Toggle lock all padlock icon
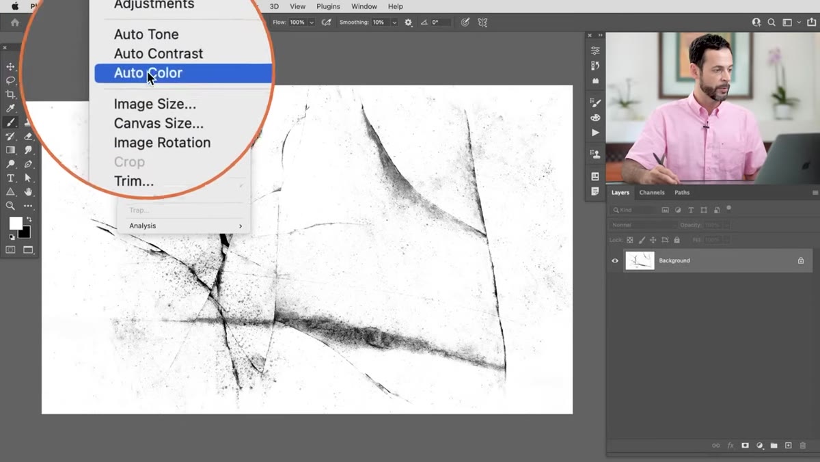The width and height of the screenshot is (820, 462). (x=677, y=240)
